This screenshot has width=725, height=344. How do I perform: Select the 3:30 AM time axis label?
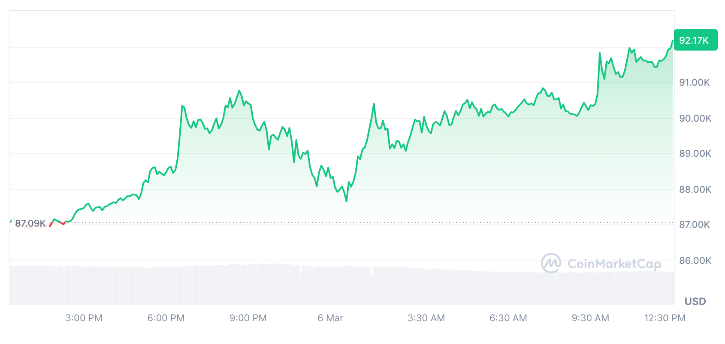click(426, 318)
